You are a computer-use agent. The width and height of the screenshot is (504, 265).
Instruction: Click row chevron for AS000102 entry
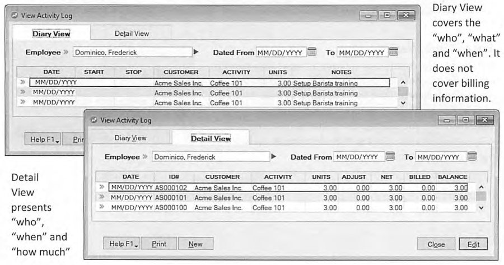click(102, 187)
